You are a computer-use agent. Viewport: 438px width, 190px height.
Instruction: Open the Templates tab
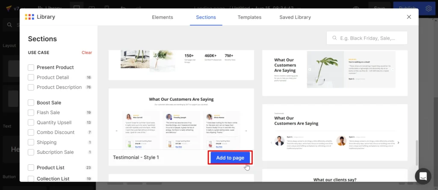coord(249,17)
